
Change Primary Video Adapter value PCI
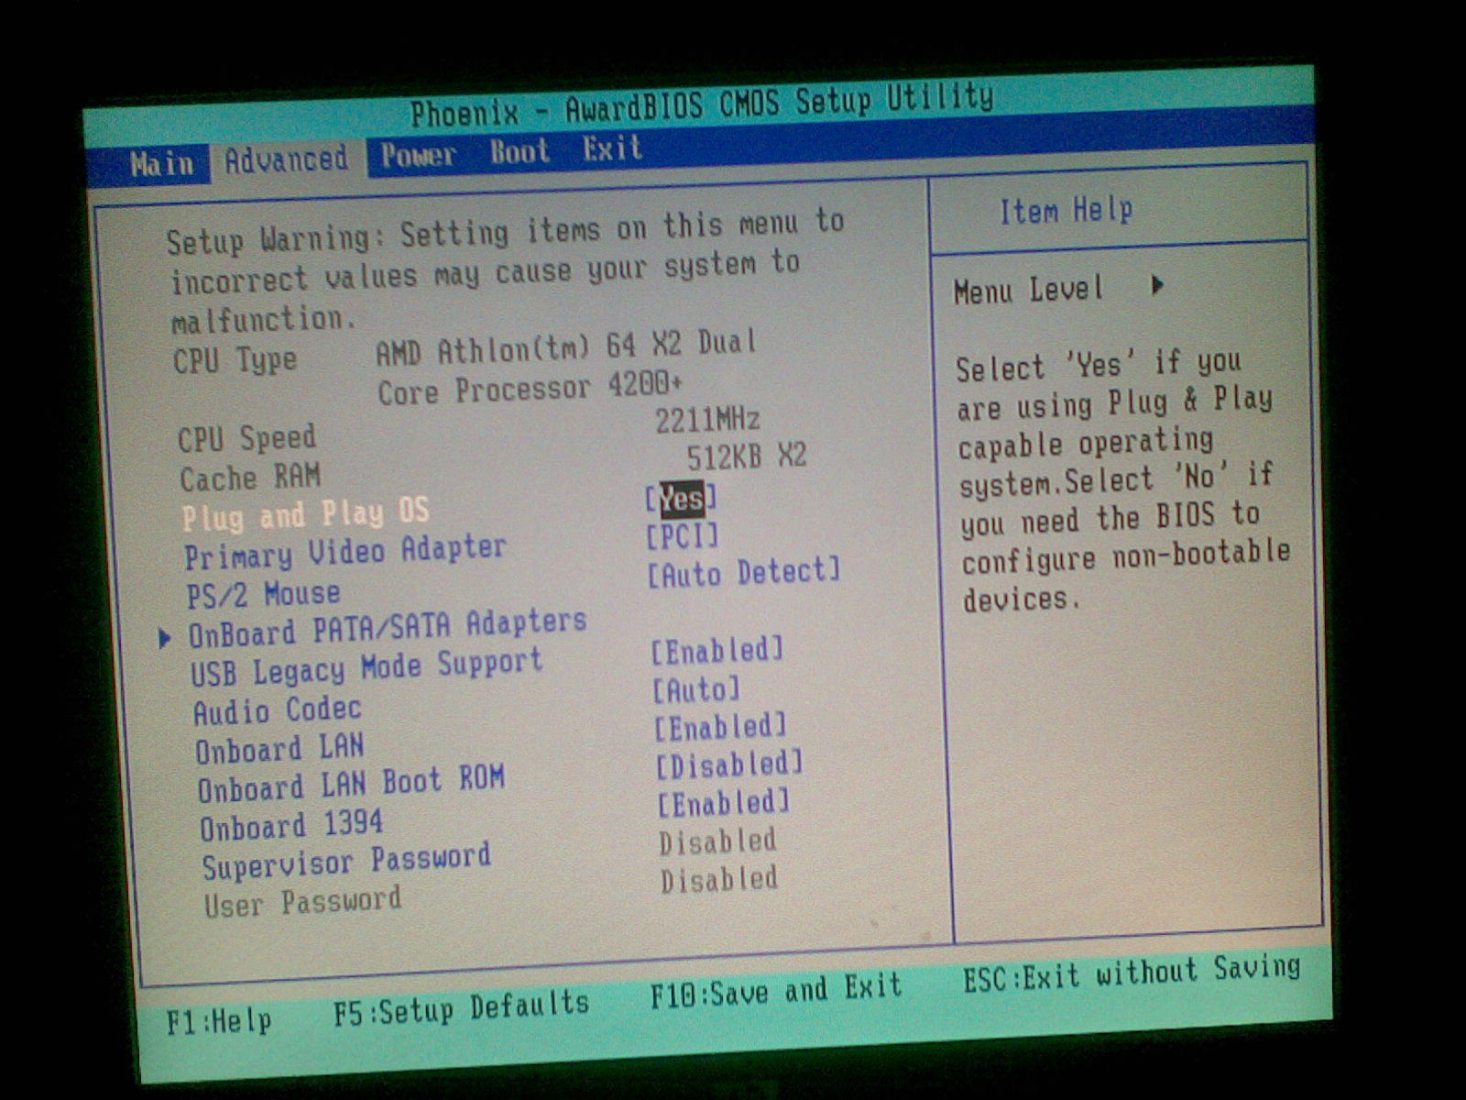tap(683, 536)
